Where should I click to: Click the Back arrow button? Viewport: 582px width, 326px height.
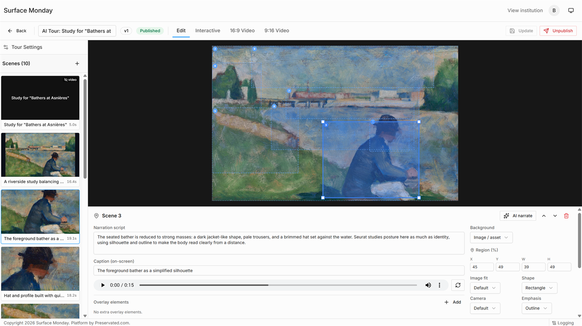tap(17, 31)
